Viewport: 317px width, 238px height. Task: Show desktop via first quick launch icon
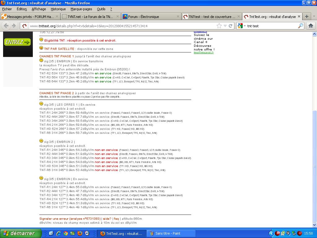[51, 233]
